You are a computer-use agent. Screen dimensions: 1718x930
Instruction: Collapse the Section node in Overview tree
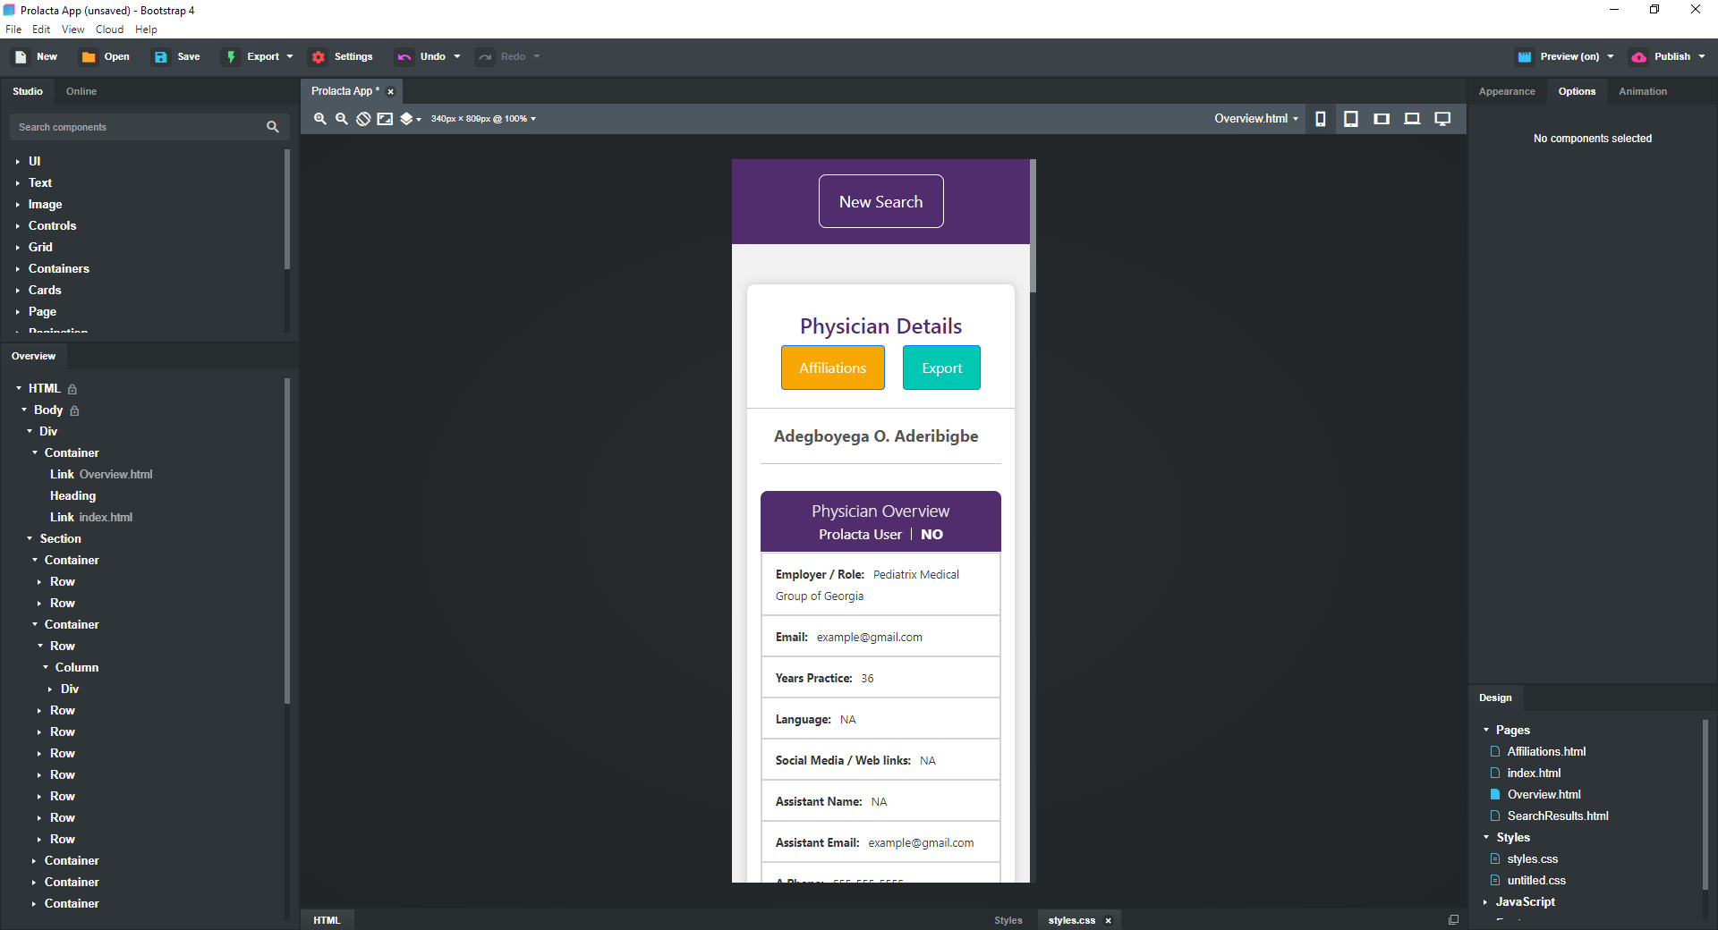30,539
